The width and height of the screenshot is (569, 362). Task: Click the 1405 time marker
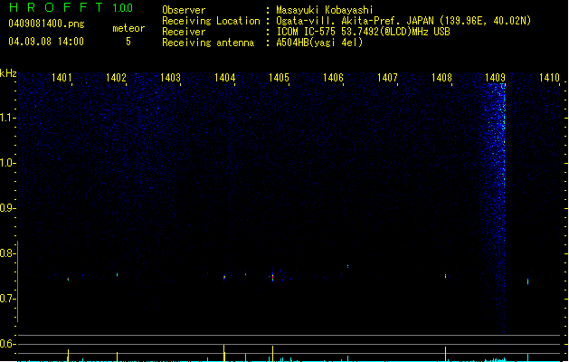coord(279,77)
